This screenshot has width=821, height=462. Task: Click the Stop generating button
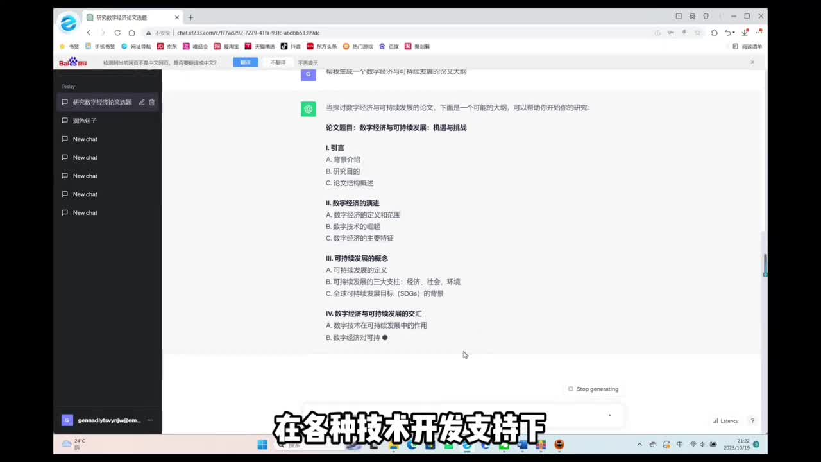click(593, 389)
